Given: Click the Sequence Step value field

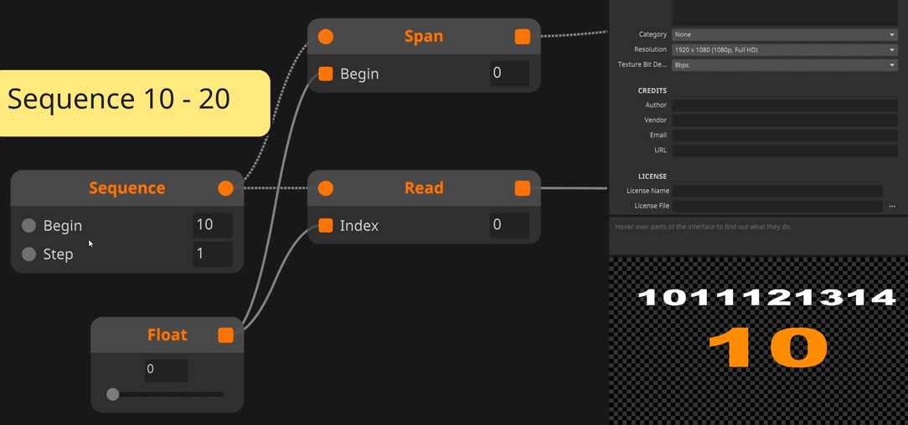Looking at the screenshot, I should pos(213,253).
